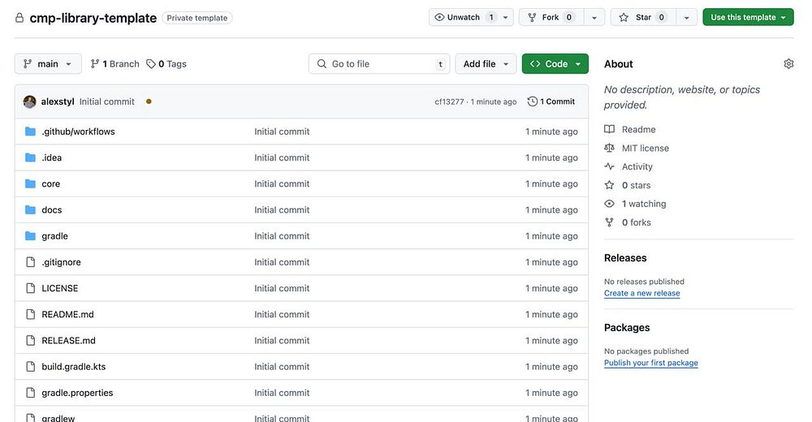Open the README.md file
Viewport: 812px width, 422px height.
67,314
